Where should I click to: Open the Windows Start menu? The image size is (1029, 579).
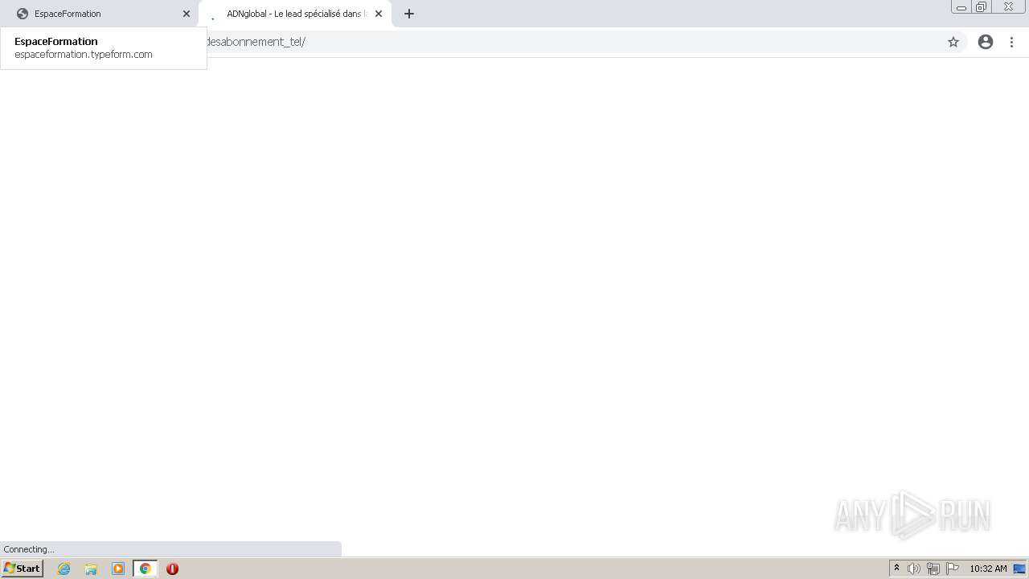[x=22, y=569]
